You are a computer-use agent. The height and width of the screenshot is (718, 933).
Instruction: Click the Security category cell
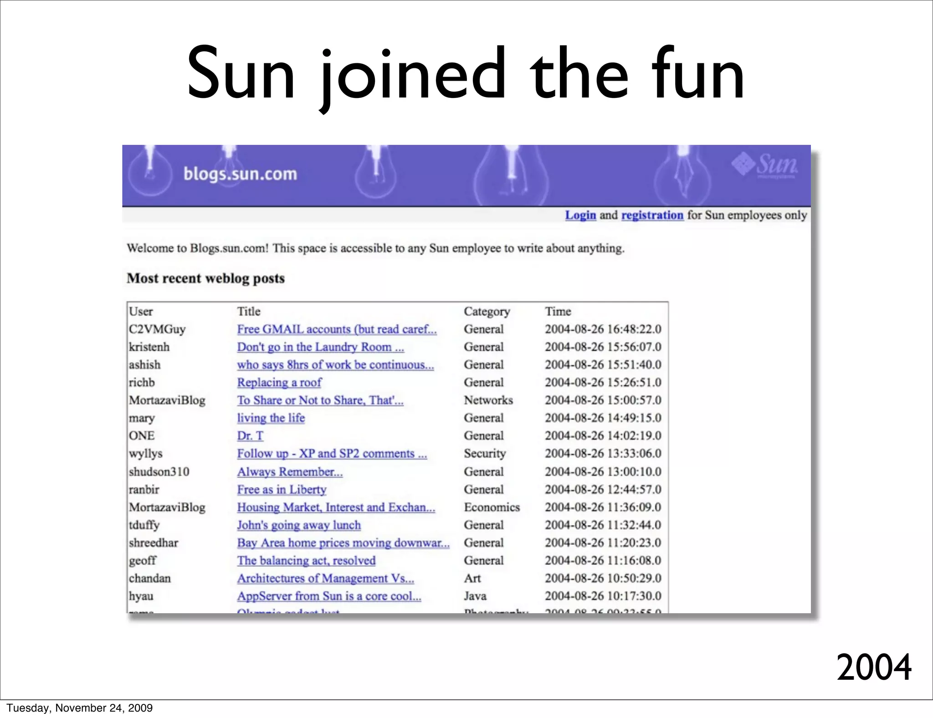pos(485,454)
